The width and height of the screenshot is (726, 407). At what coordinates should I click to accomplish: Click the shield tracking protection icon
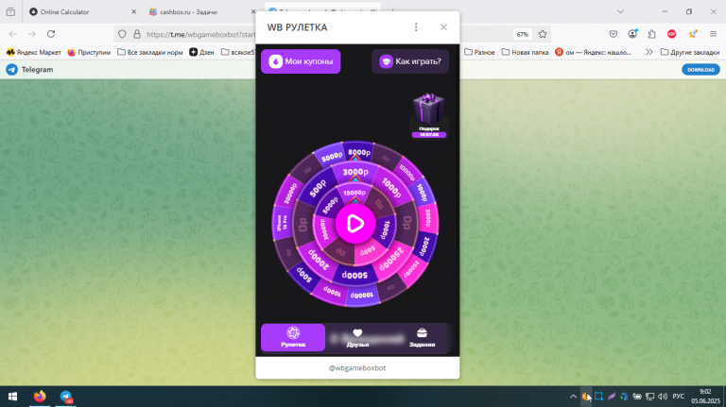(122, 34)
